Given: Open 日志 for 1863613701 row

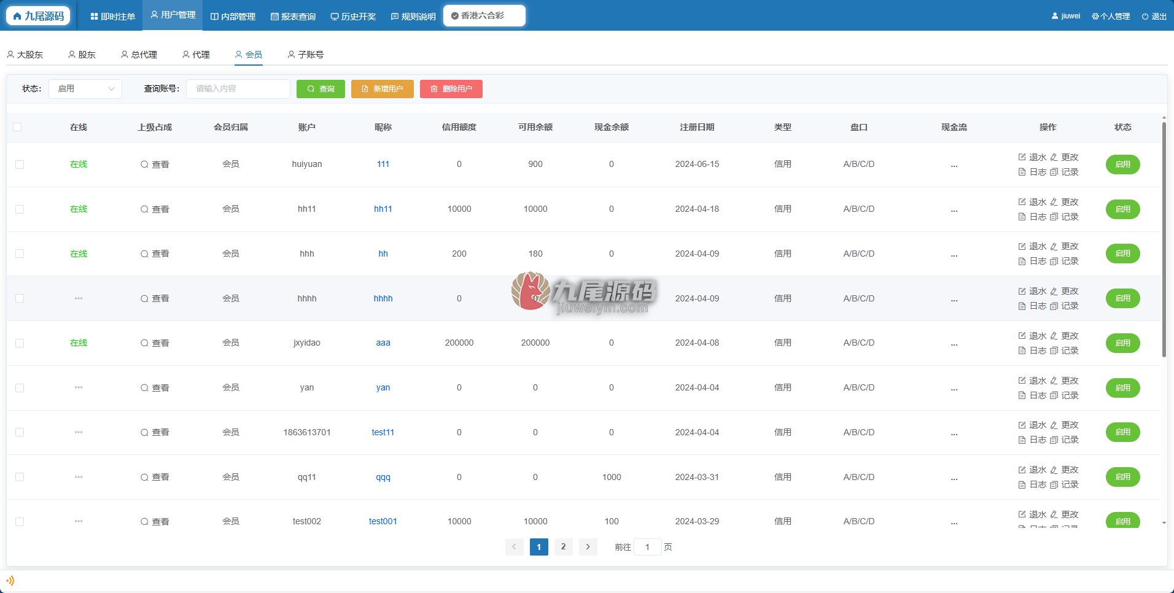Looking at the screenshot, I should click(x=1032, y=440).
